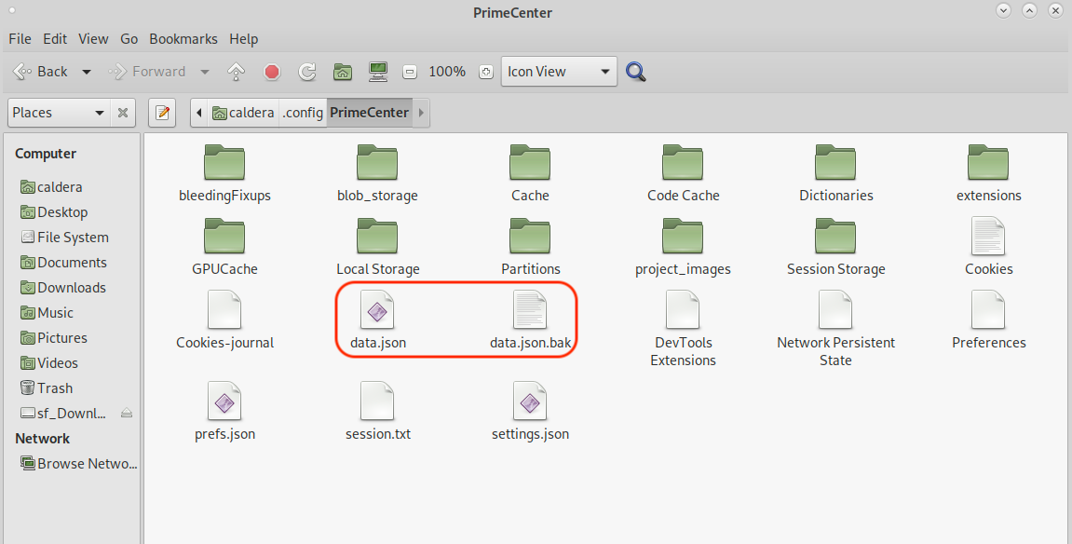The height and width of the screenshot is (544, 1072).
Task: Start a search with the magnifier icon
Action: [635, 71]
